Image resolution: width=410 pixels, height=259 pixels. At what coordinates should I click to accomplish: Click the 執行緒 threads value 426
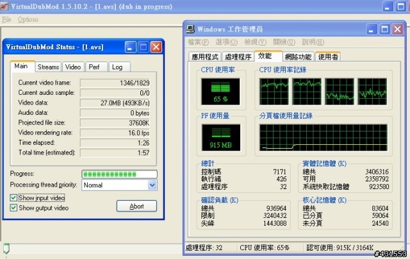(x=281, y=179)
